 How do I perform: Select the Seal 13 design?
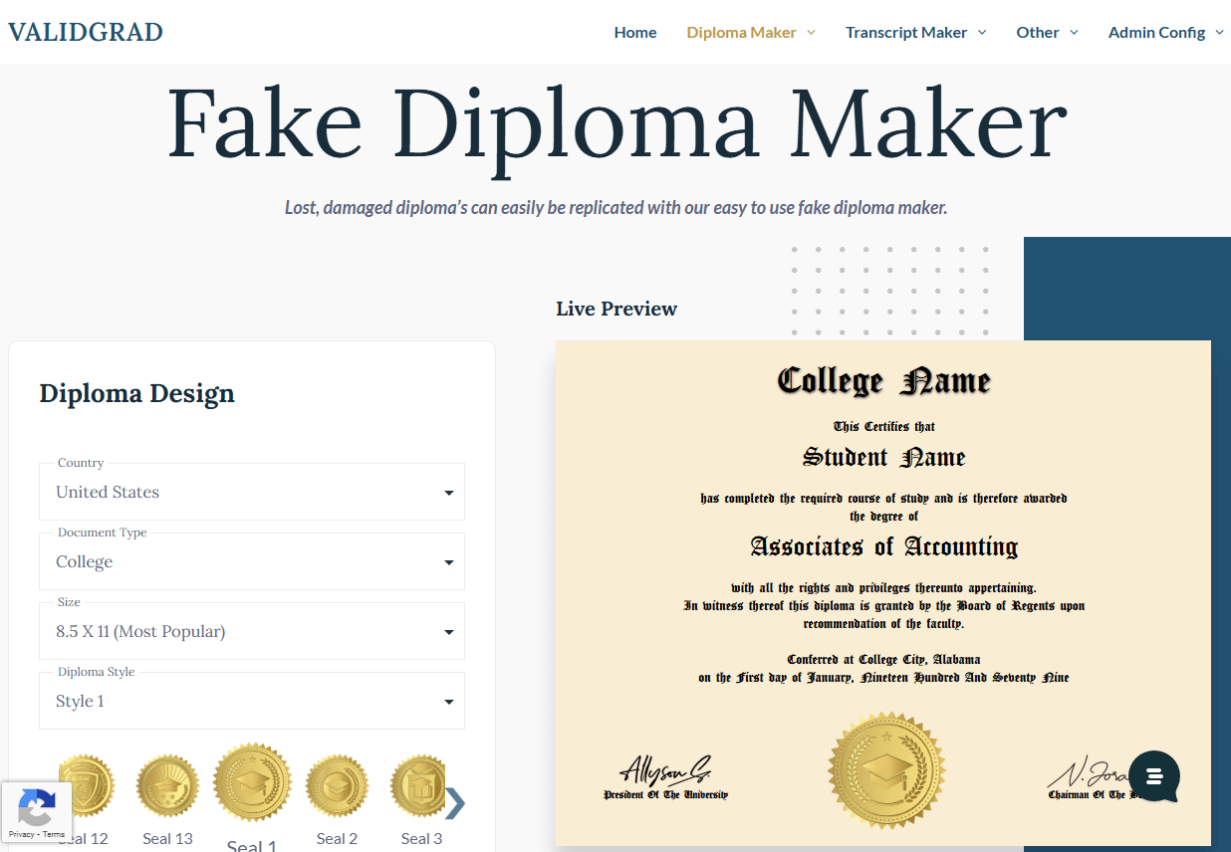coord(167,786)
